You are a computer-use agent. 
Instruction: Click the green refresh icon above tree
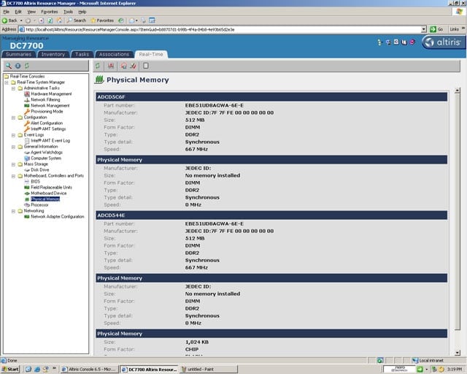coord(27,66)
